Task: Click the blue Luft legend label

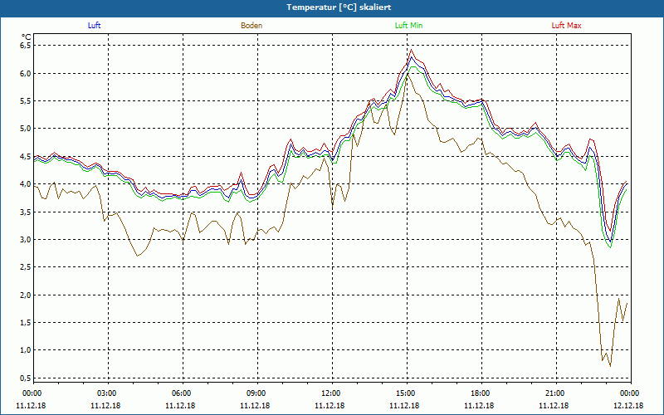Action: pos(94,26)
